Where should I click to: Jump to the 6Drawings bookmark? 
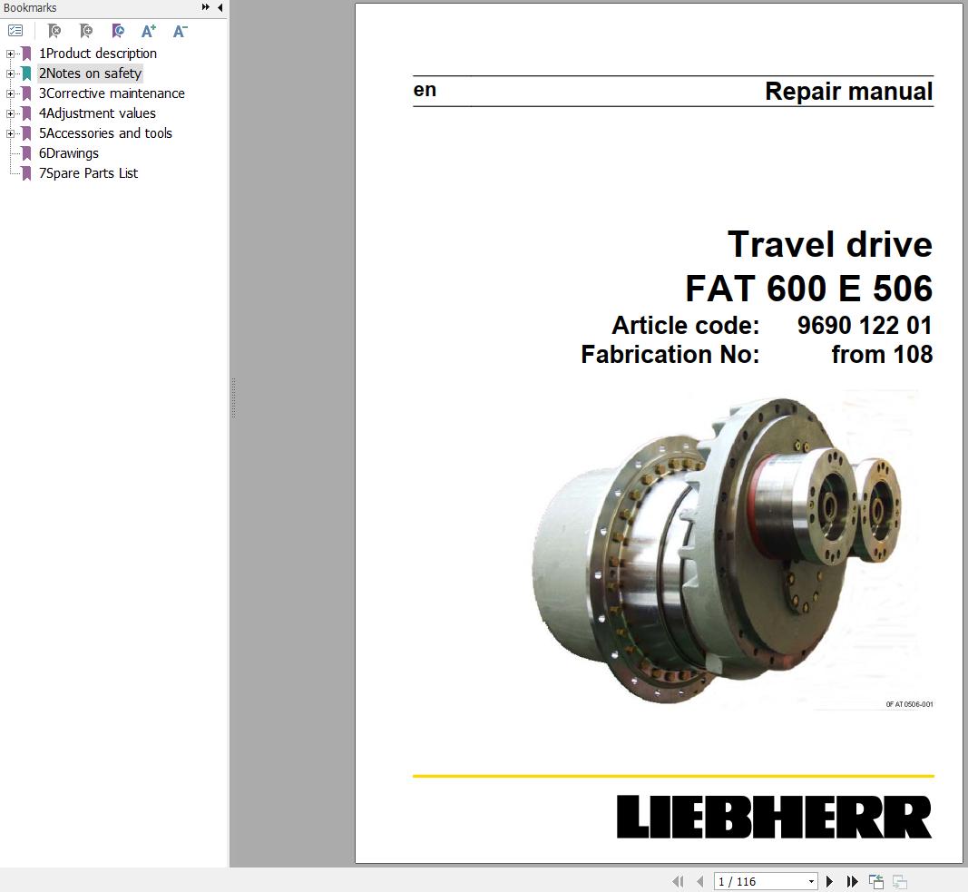point(69,153)
